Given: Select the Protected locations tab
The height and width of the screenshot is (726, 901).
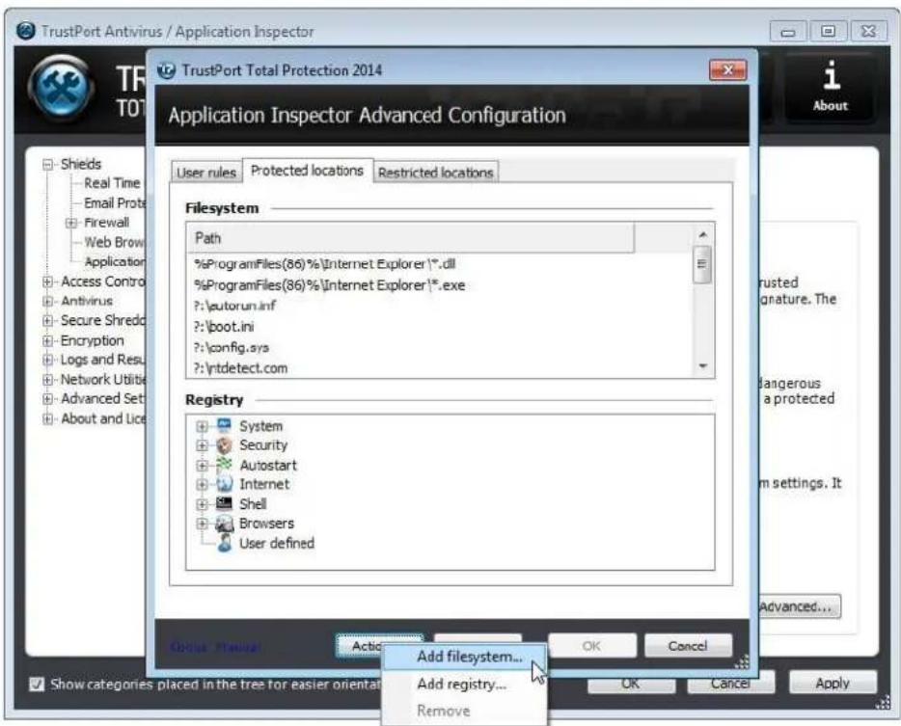Looking at the screenshot, I should 307,171.
